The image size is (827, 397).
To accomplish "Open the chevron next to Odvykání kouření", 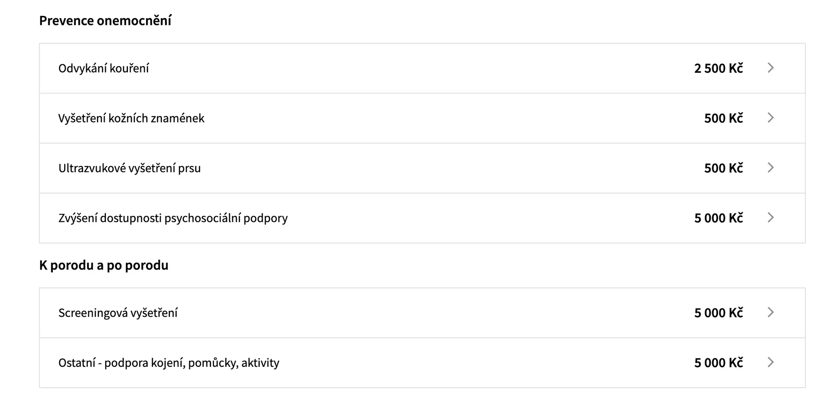I will [x=771, y=68].
